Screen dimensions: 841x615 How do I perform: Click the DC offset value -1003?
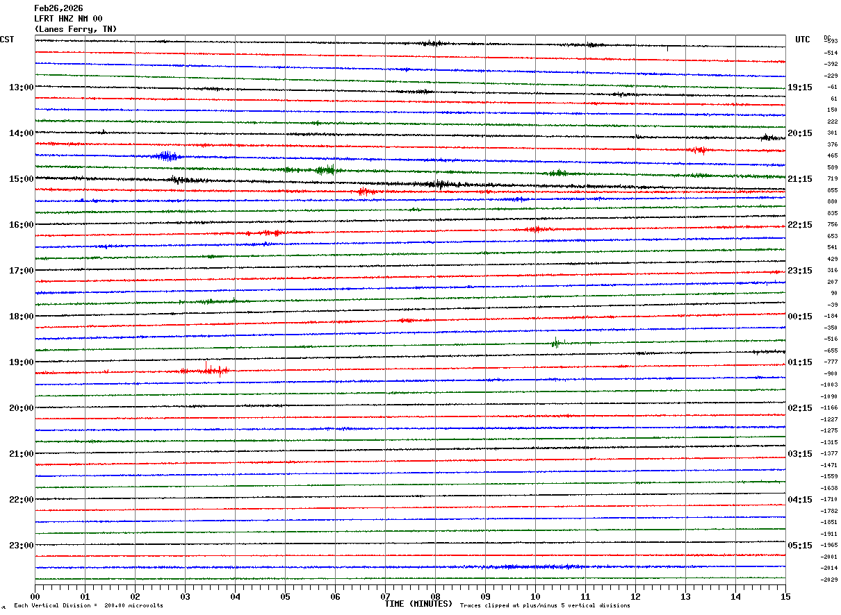click(x=829, y=385)
